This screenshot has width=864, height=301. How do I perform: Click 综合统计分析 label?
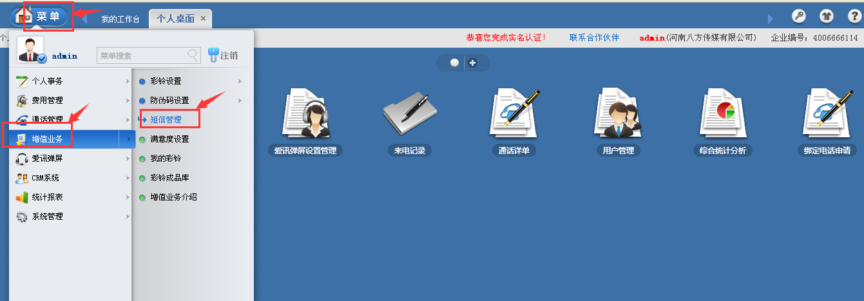click(722, 151)
